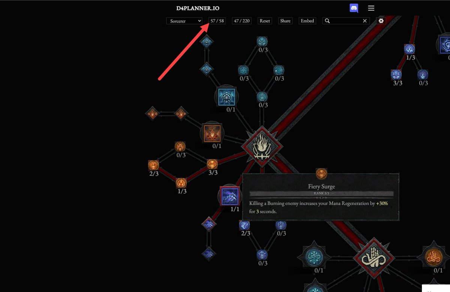Clear the search field with X

pyautogui.click(x=364, y=21)
